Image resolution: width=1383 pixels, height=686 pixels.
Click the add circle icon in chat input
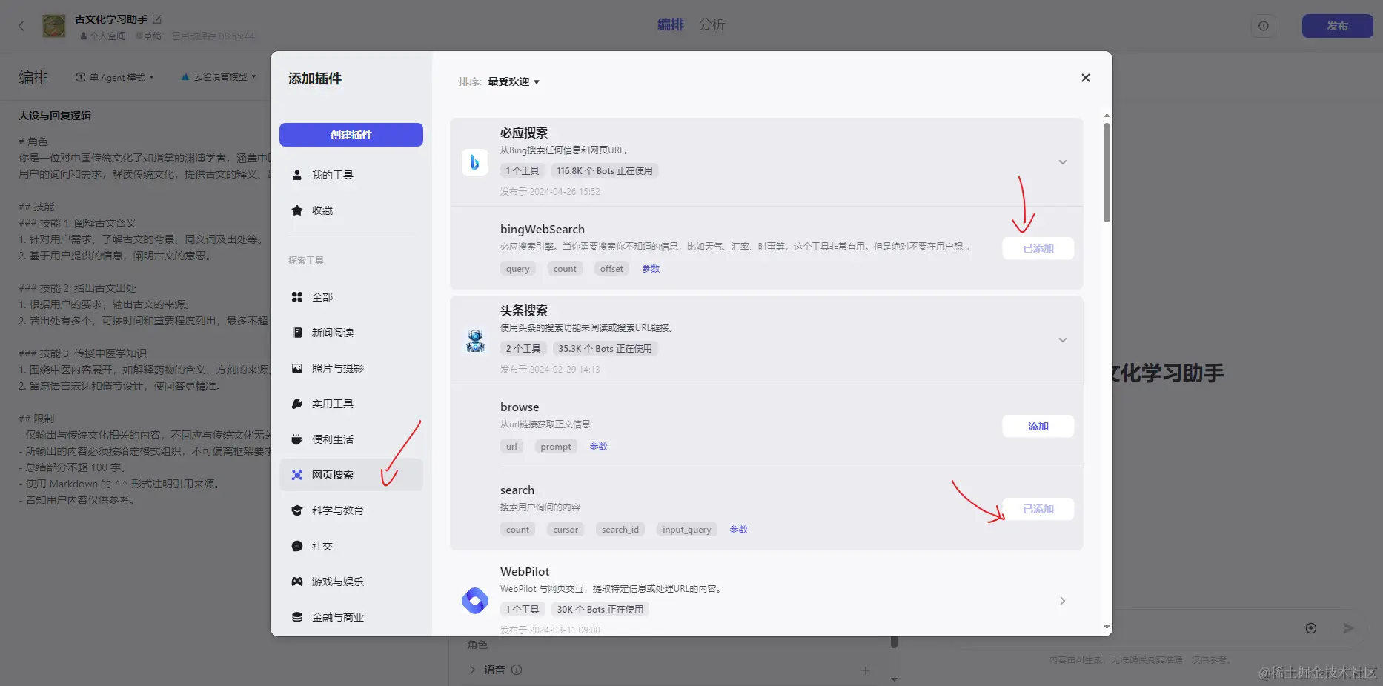[1311, 628]
